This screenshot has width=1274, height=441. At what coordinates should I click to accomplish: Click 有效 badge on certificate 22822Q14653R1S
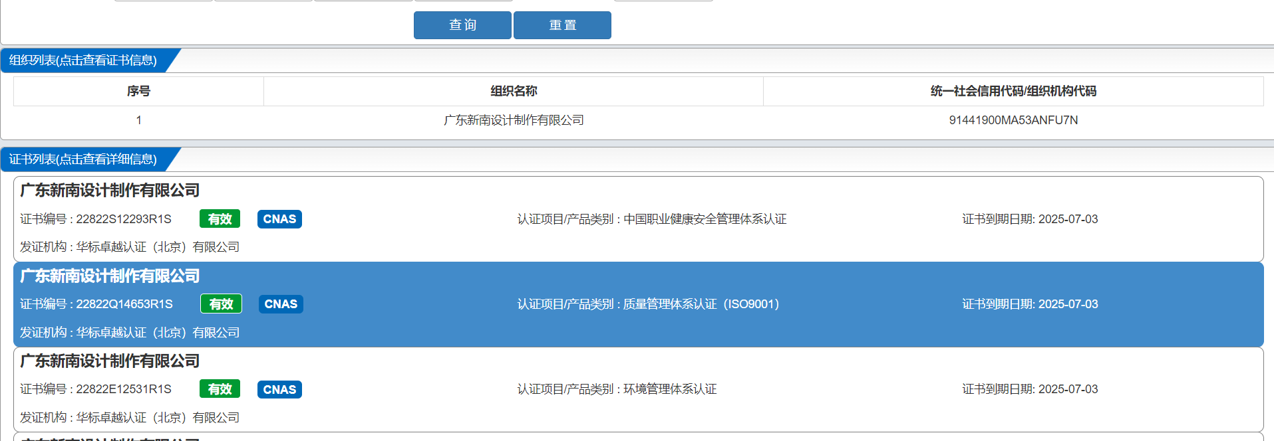pos(221,304)
